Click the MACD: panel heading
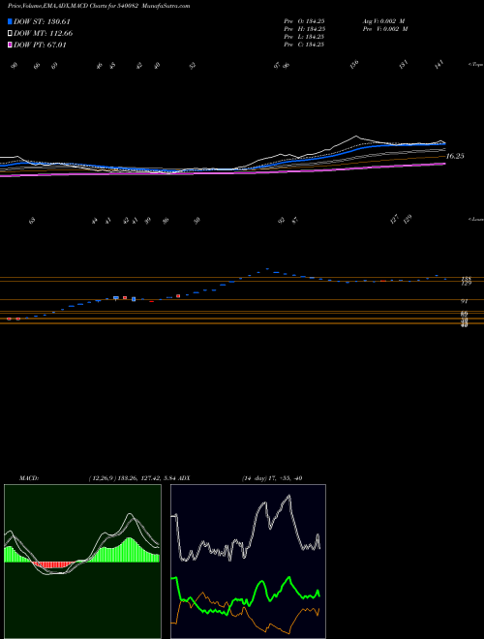 point(29,478)
